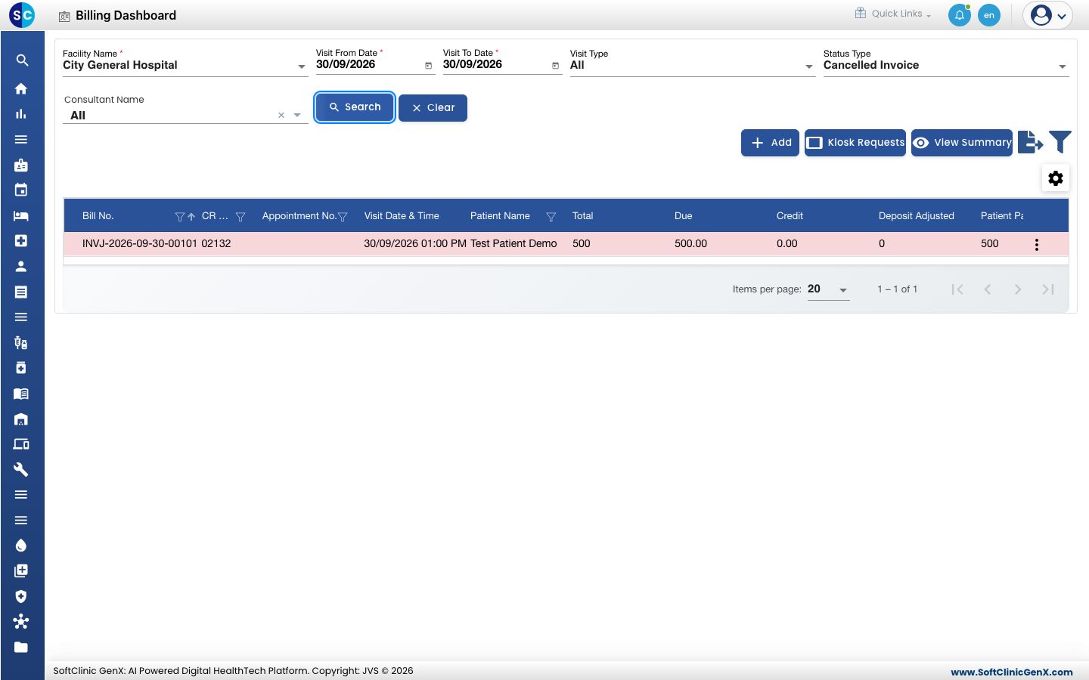The width and height of the screenshot is (1089, 680).
Task: Click the Total column header
Action: pyautogui.click(x=583, y=216)
